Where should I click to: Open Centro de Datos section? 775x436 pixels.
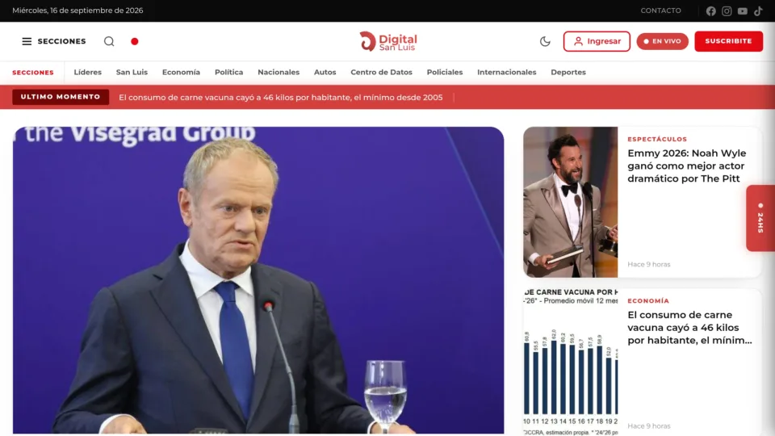pos(381,72)
